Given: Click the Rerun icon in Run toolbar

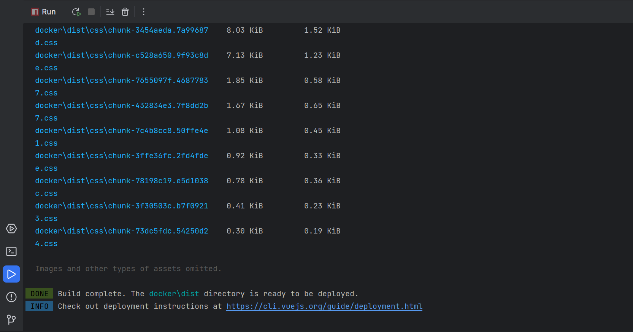Looking at the screenshot, I should click(76, 12).
